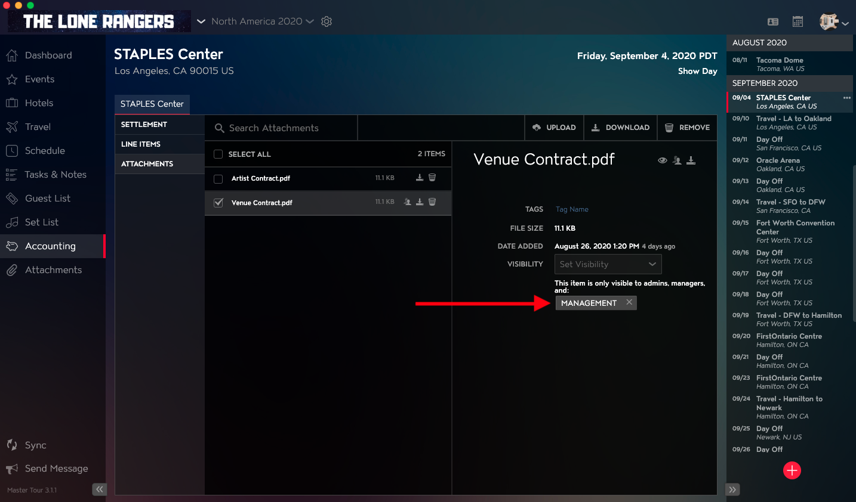Check the Artist Contract.pdf checkbox
The height and width of the screenshot is (502, 856).
click(218, 179)
